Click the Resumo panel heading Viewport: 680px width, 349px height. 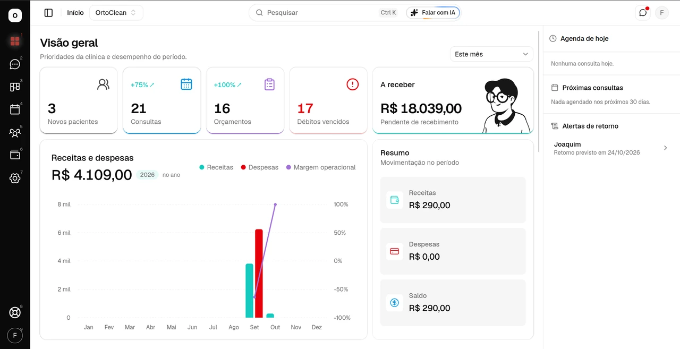tap(395, 152)
